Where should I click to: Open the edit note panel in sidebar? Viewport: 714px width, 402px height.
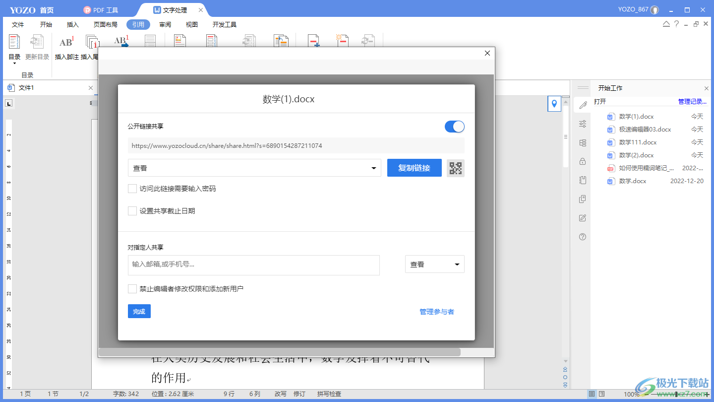tap(583, 218)
